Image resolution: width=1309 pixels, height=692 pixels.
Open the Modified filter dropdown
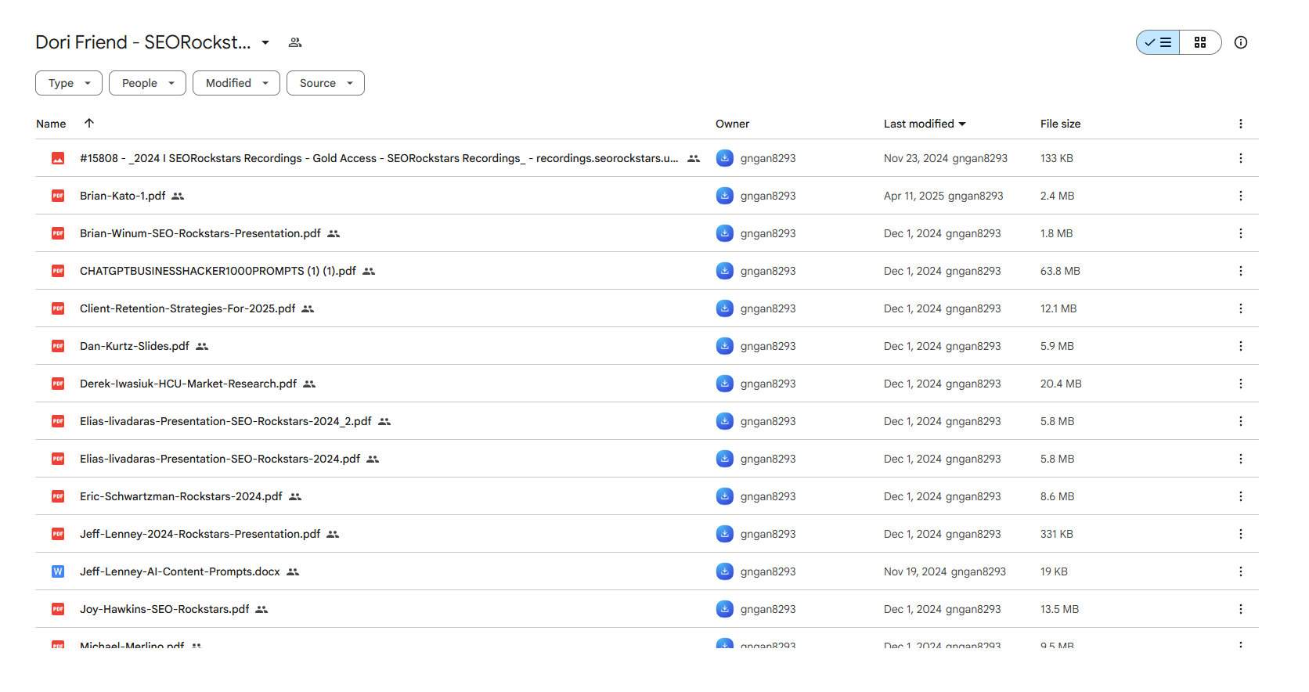point(236,83)
